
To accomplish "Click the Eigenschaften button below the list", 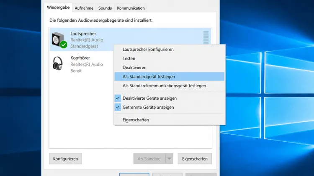I will click(195, 158).
